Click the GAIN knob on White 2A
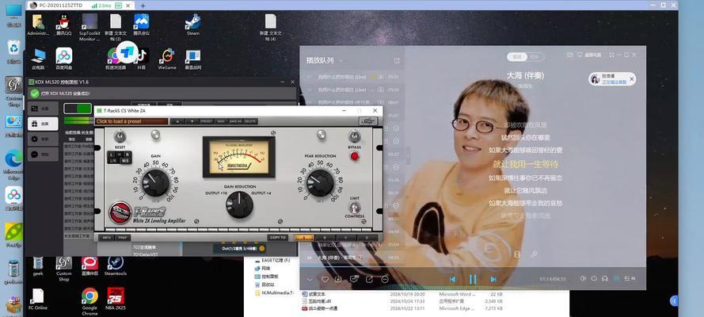704x317 pixels. coord(155,183)
